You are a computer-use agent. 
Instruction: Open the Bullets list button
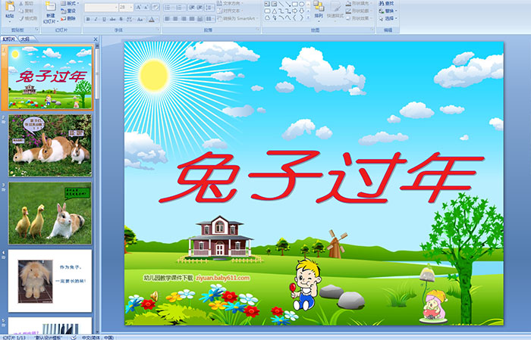[x=169, y=8]
